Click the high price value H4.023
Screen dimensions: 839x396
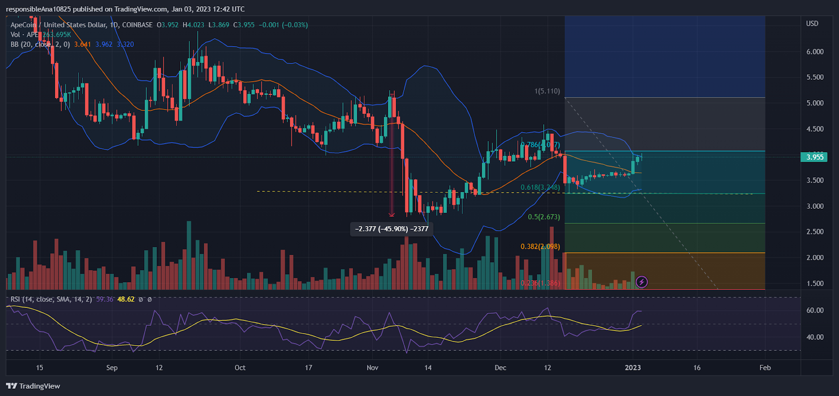[x=193, y=25]
